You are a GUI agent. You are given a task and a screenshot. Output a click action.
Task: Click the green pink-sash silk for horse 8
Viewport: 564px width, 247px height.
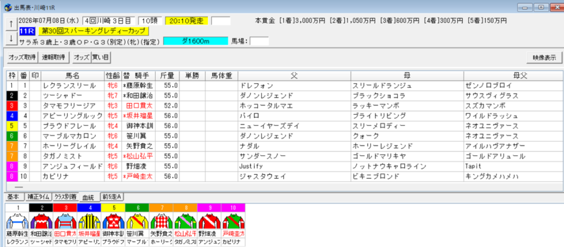(x=185, y=221)
